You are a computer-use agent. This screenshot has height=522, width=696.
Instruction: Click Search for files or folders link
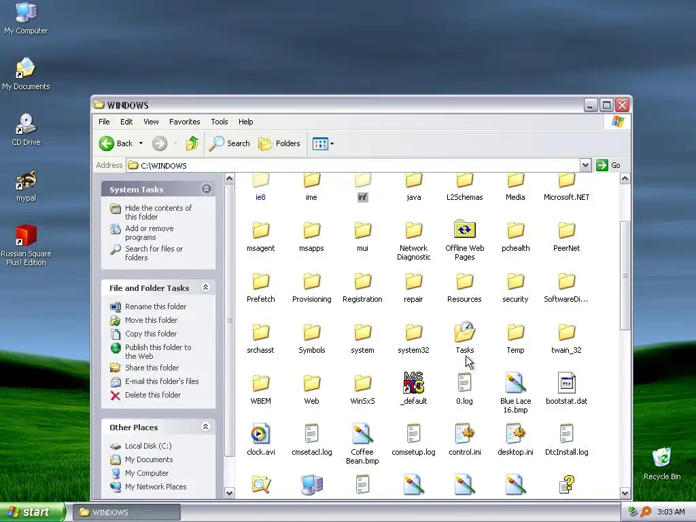(x=154, y=253)
